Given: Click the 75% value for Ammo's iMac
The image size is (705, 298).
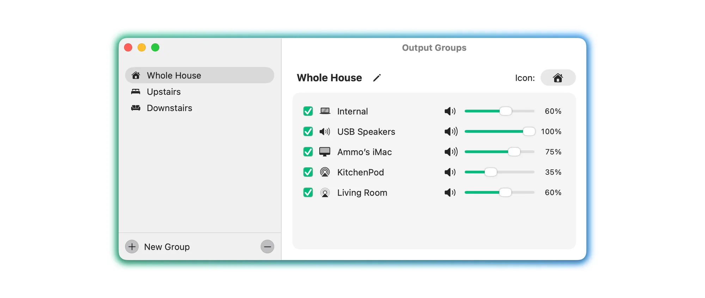Looking at the screenshot, I should click(553, 152).
